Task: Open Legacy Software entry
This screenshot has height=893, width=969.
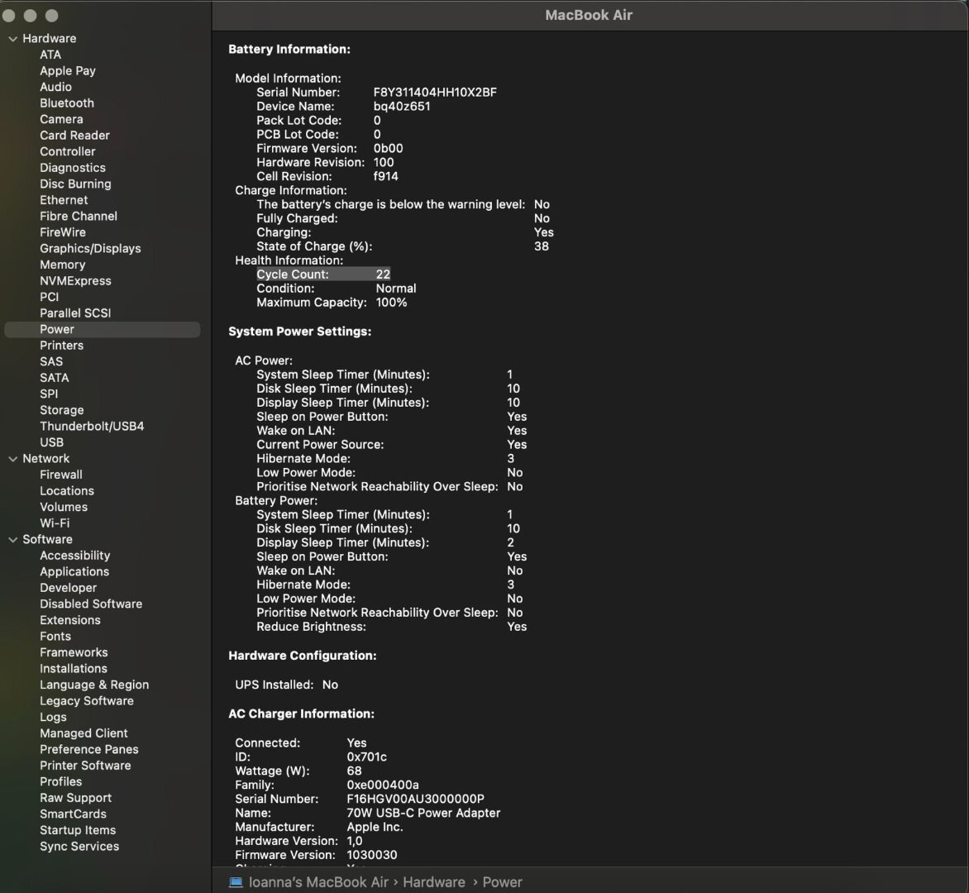Action: point(87,701)
